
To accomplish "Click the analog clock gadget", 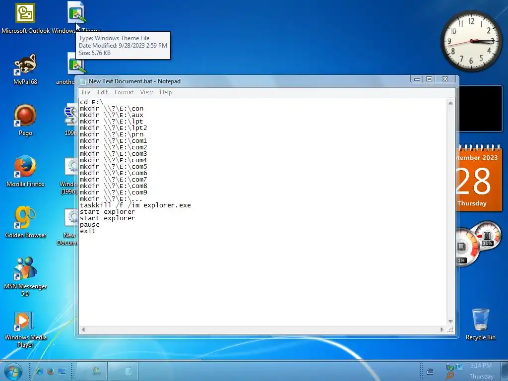I will click(x=471, y=41).
